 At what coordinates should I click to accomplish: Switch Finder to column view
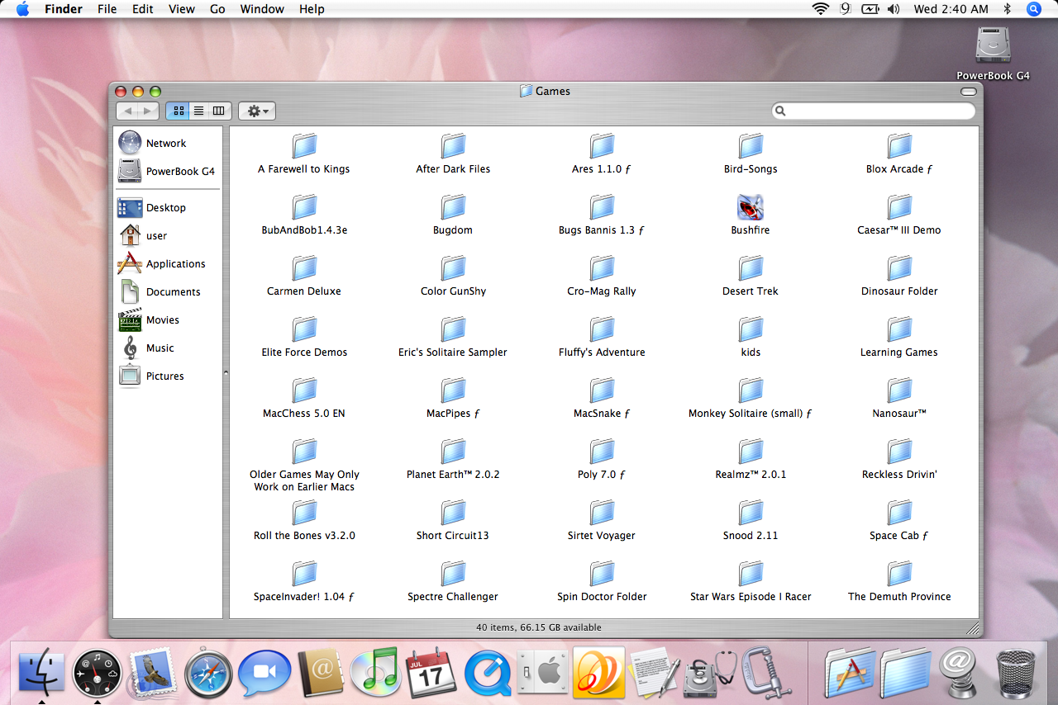(219, 111)
